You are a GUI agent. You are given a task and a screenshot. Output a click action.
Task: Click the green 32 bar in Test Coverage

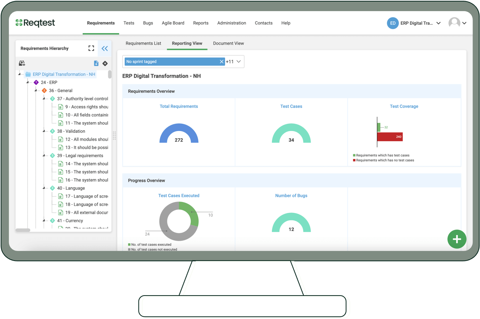(x=379, y=127)
